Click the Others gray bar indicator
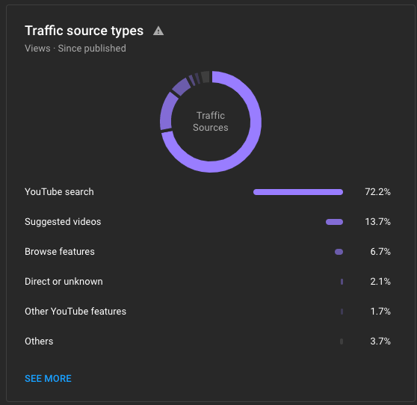Image resolution: width=417 pixels, height=405 pixels. point(342,341)
